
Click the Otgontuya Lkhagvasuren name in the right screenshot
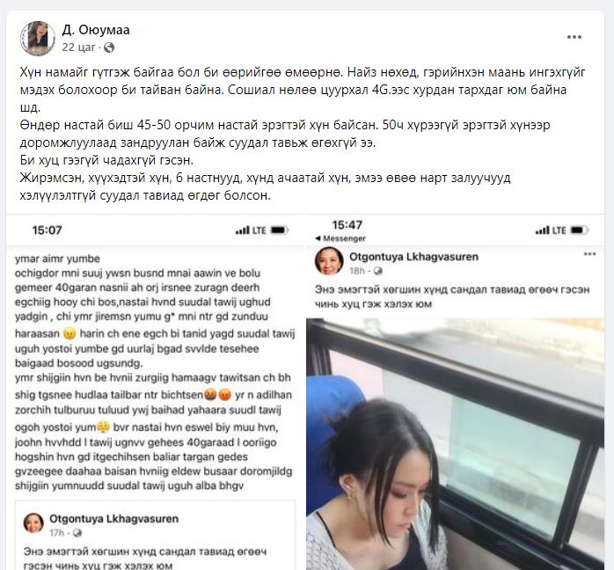click(x=414, y=257)
